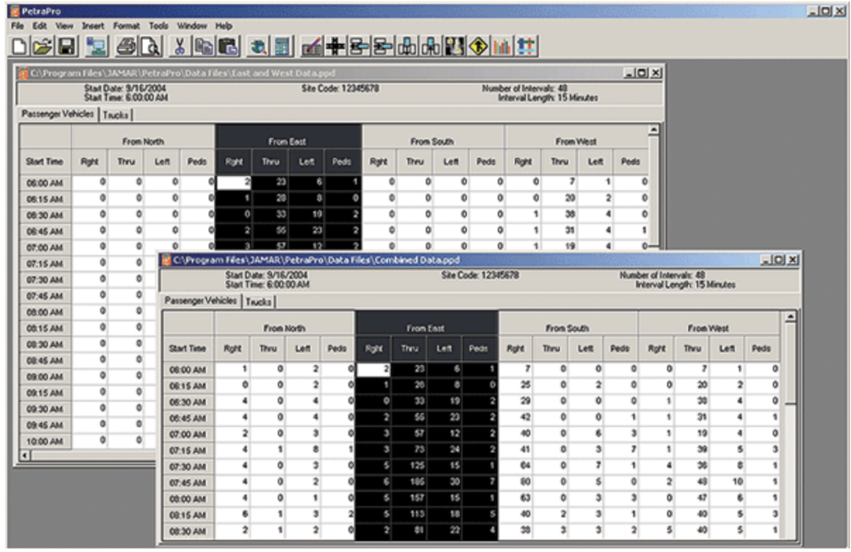
Task: Save the file with the floppy disk icon
Action: click(66, 47)
